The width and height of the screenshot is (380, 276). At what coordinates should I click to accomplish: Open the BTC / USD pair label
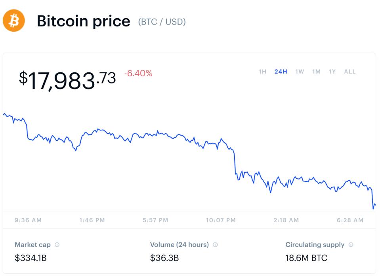(161, 22)
